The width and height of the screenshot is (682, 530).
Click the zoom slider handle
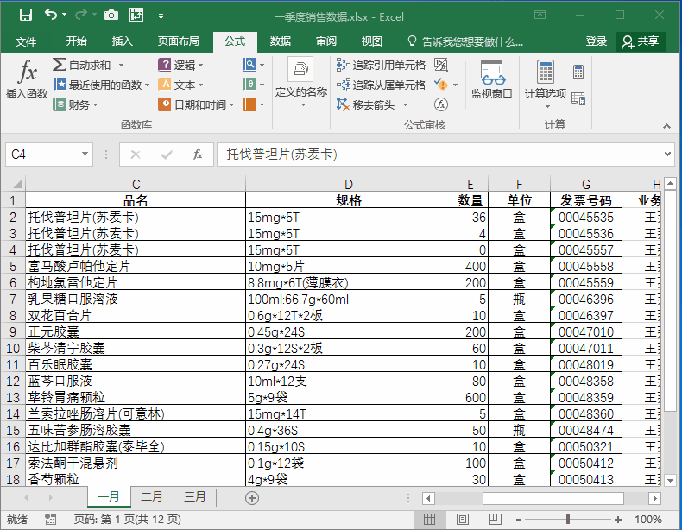point(568,519)
